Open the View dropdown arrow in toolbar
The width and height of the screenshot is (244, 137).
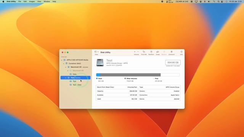point(98,52)
